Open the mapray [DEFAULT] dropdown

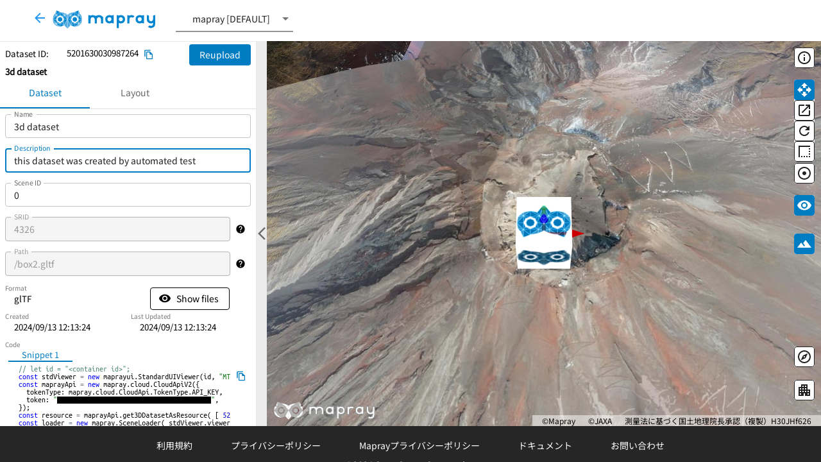(x=234, y=19)
